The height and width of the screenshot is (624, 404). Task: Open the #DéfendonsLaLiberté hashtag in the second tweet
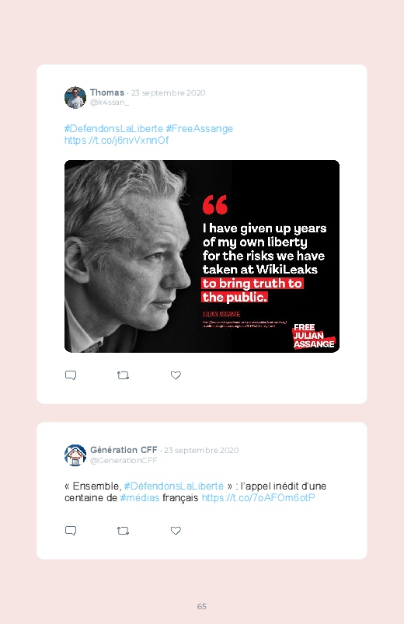tap(173, 486)
